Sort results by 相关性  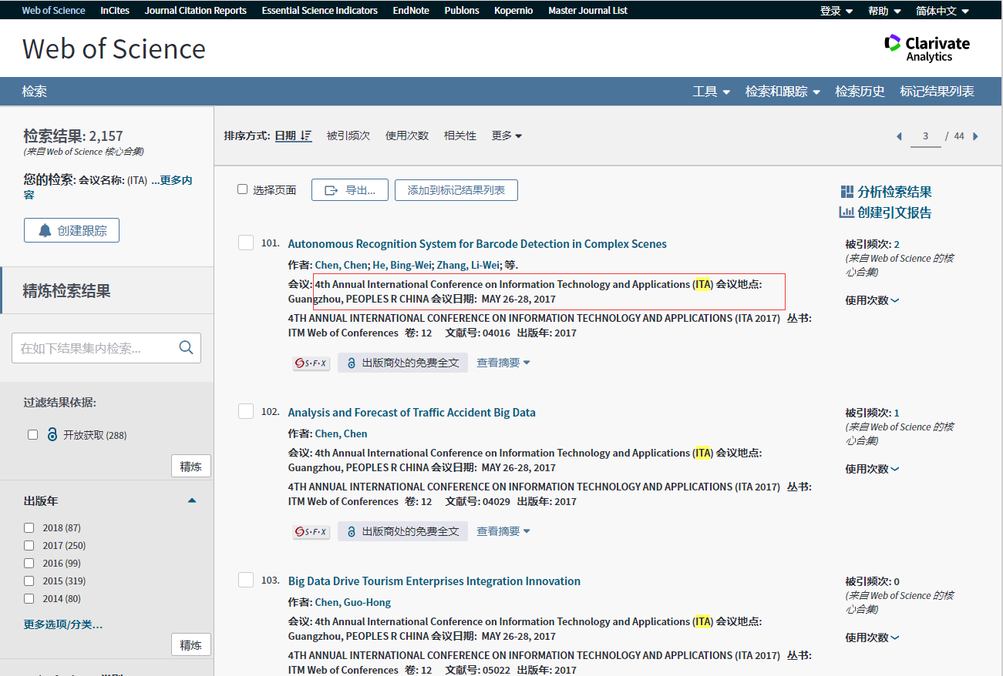tap(460, 136)
